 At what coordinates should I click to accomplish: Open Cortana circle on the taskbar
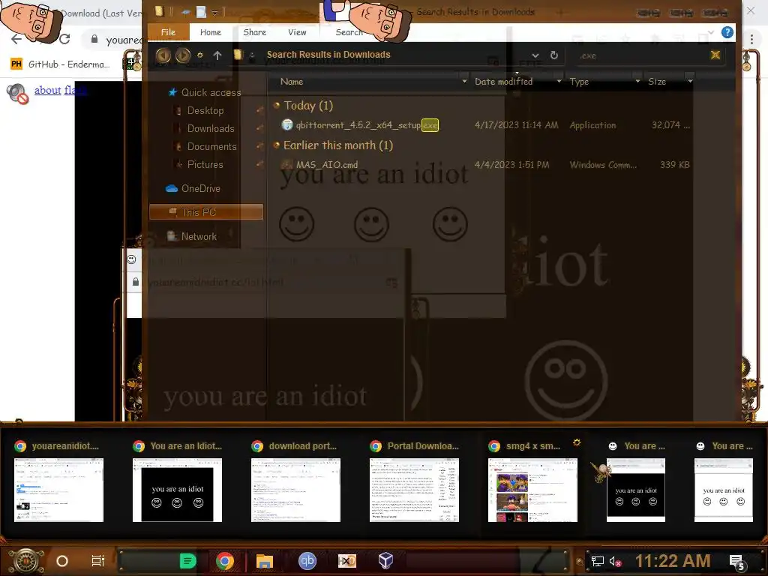[62, 561]
